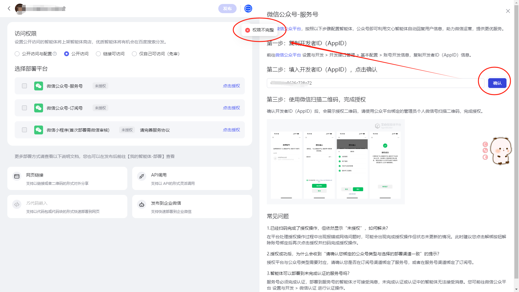Screen dimensions: 519x292
Task: Click FAQ question 3 about 未完成认证的服务号
Action: (x=308, y=273)
